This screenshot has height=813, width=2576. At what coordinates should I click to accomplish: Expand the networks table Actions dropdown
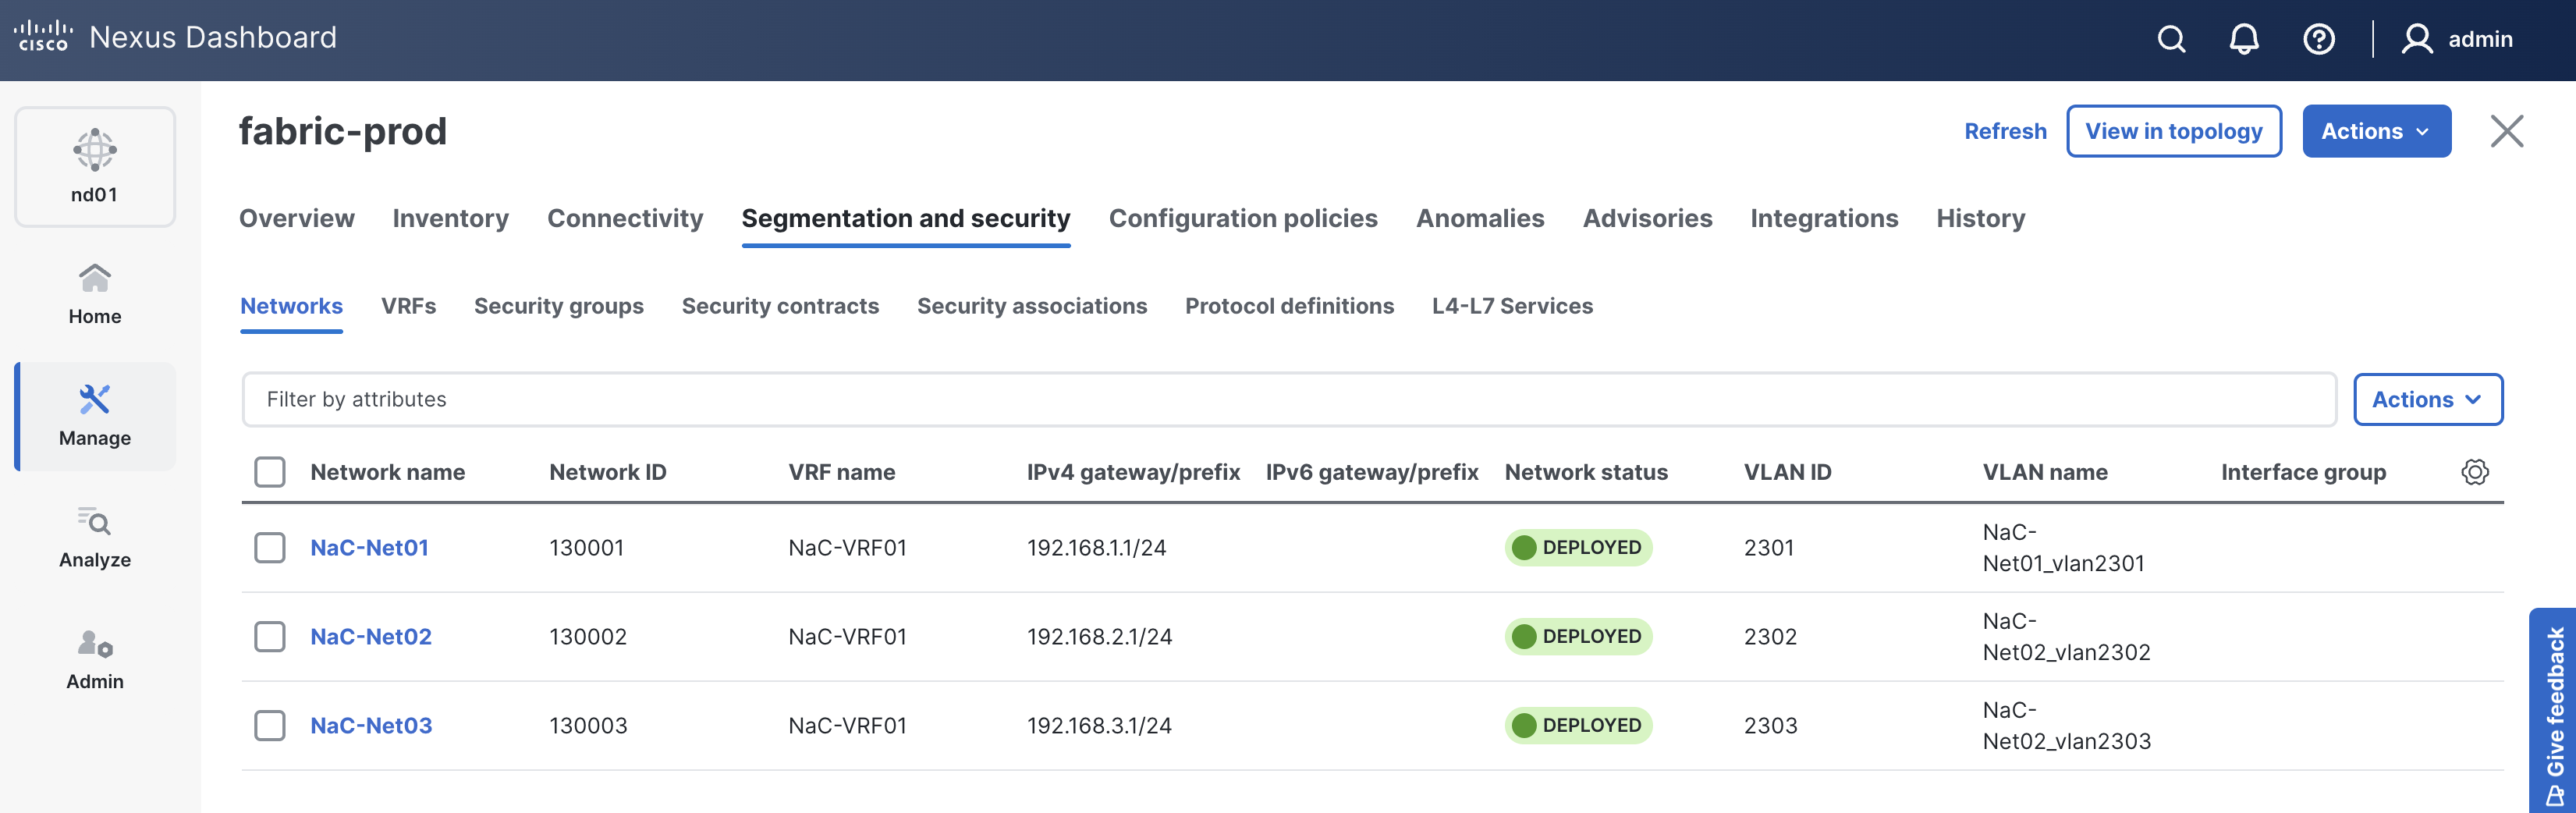pos(2427,399)
